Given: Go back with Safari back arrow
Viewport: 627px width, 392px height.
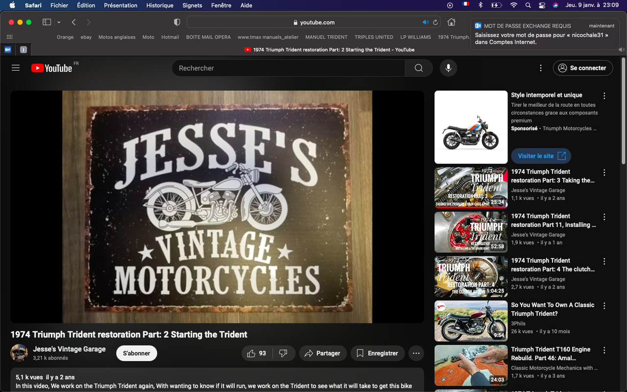Looking at the screenshot, I should click(73, 22).
